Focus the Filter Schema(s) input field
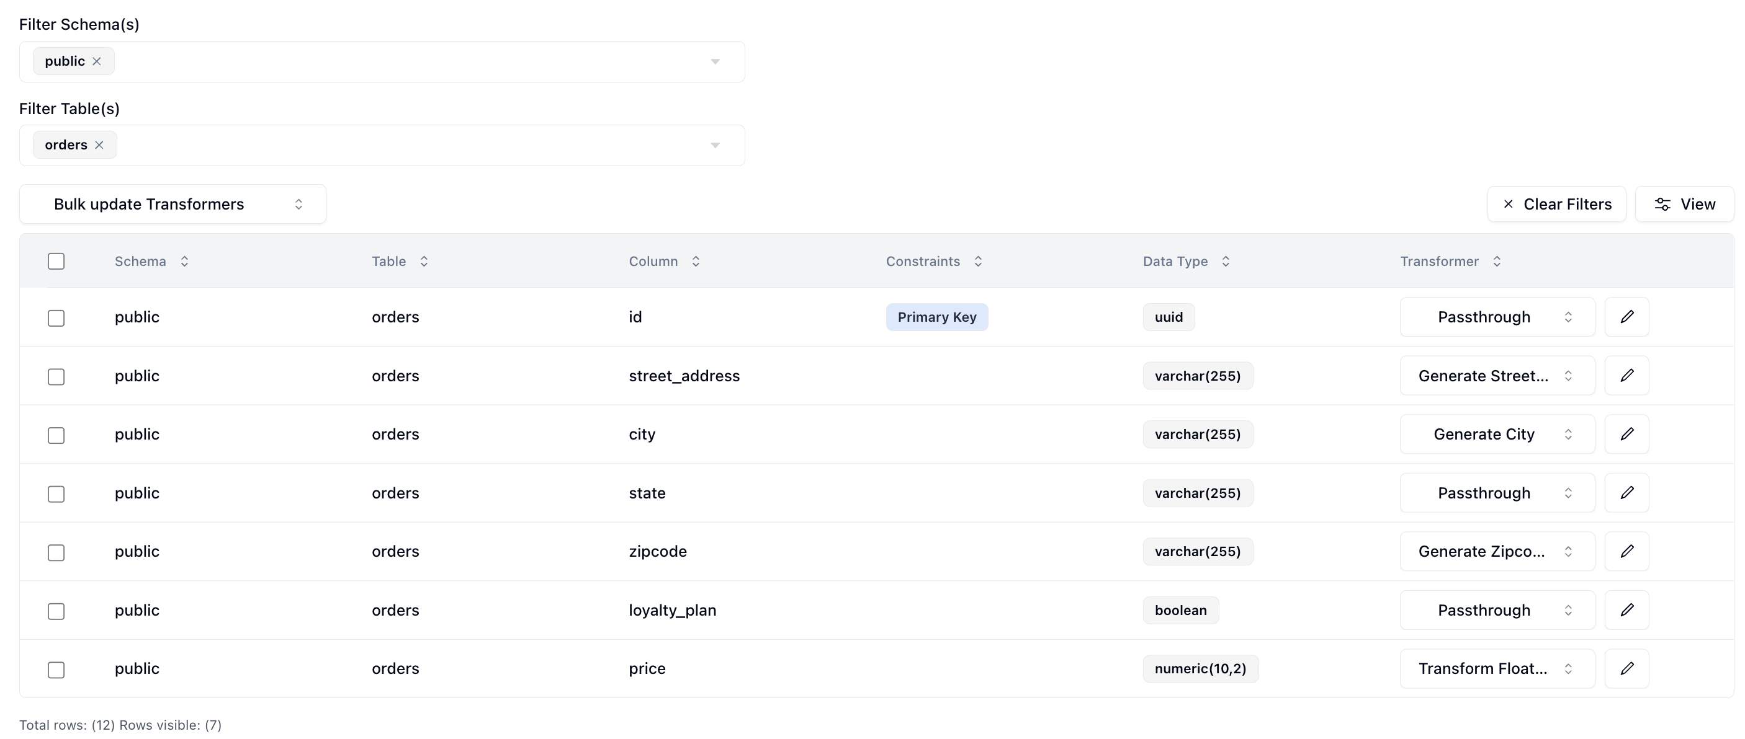The image size is (1745, 739). coord(382,61)
